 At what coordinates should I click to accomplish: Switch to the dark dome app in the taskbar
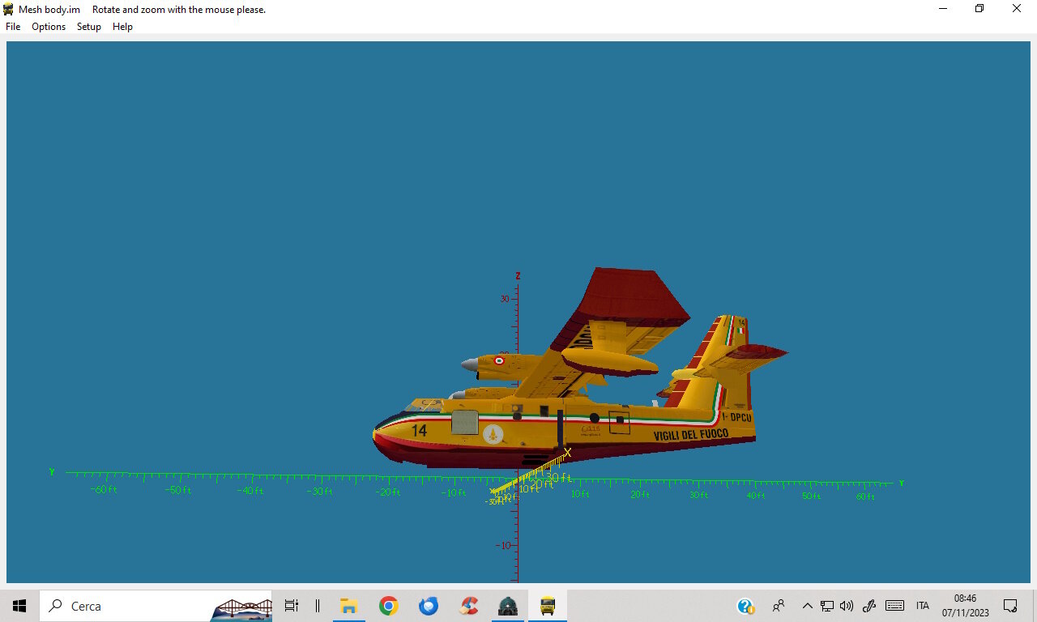[x=508, y=606]
